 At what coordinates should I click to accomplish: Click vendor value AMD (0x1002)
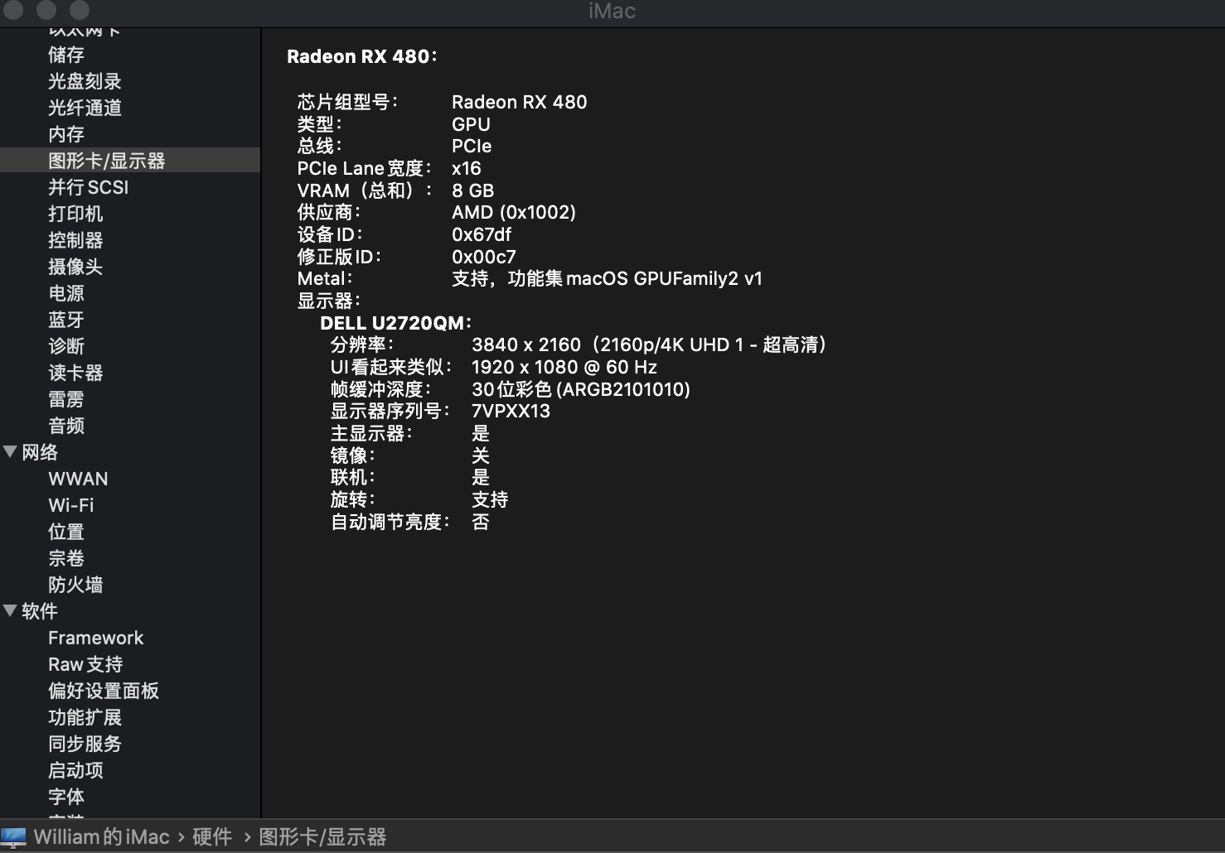tap(514, 212)
